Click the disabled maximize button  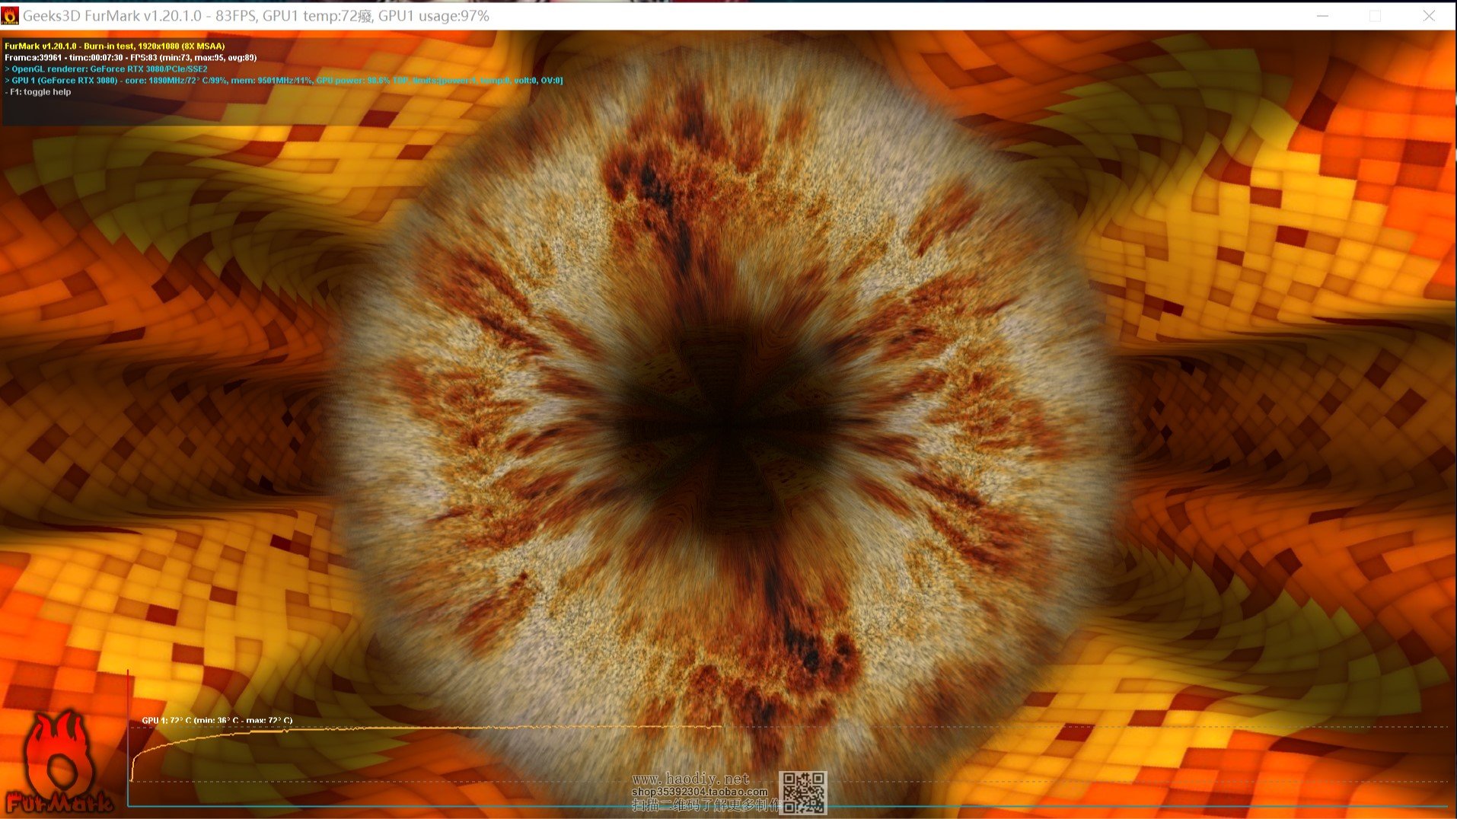click(x=1376, y=16)
